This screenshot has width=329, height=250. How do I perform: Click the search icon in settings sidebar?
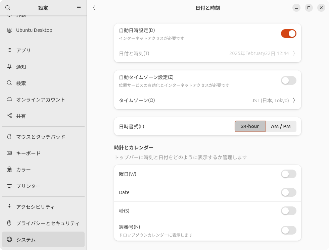[x=8, y=8]
